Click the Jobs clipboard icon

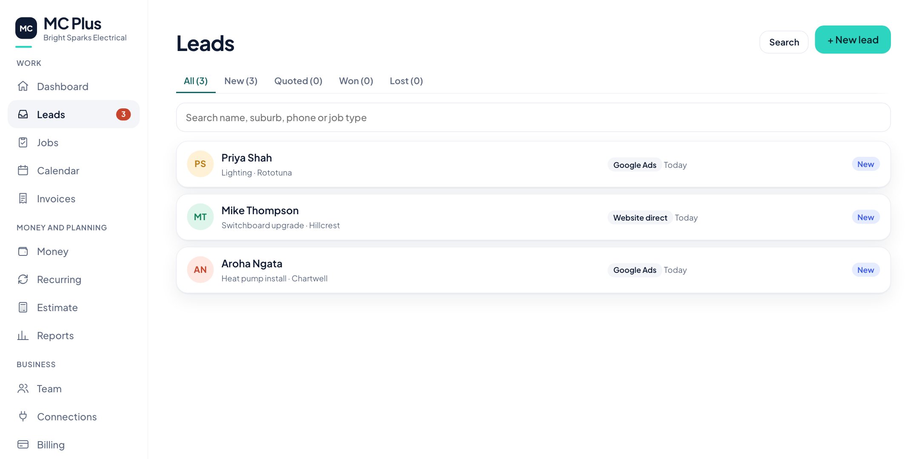pos(23,142)
